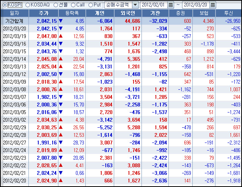Open calendar for start date 2012/02/01
Image resolution: width=242 pixels, height=187 pixels.
(x=171, y=5)
